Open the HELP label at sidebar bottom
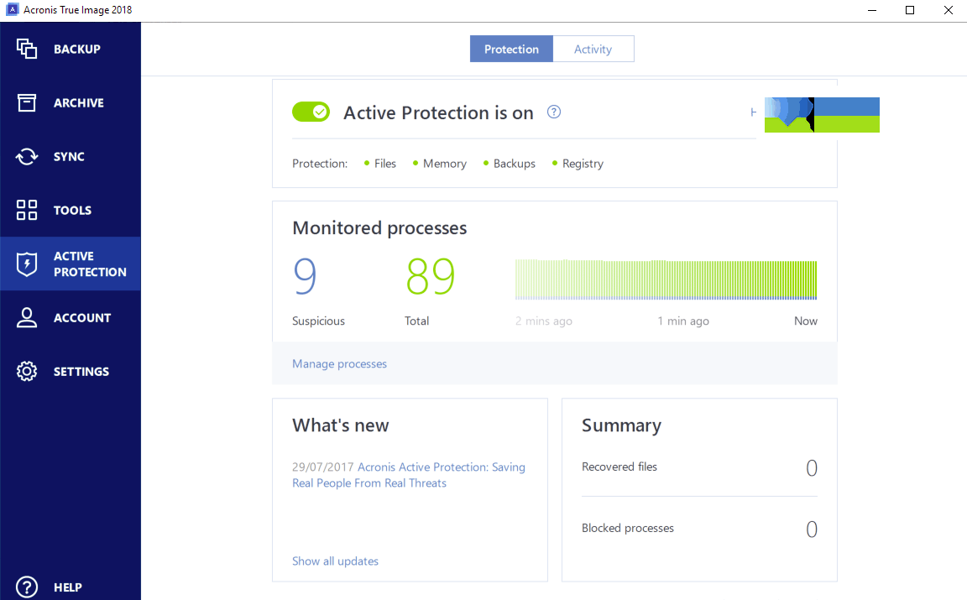 pyautogui.click(x=68, y=587)
